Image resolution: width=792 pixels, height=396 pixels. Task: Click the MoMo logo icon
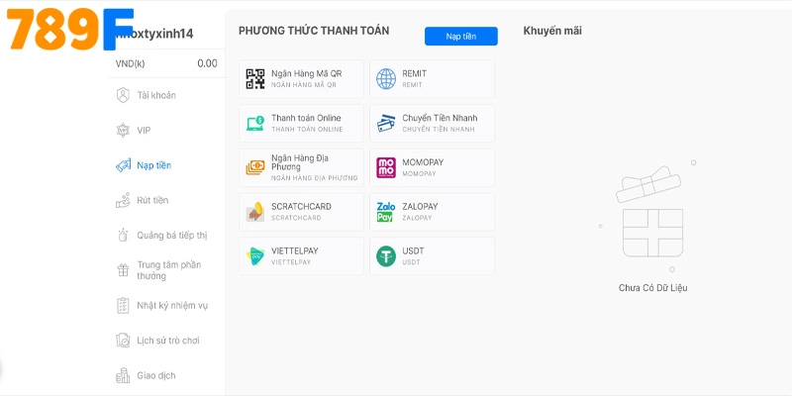[x=386, y=167]
